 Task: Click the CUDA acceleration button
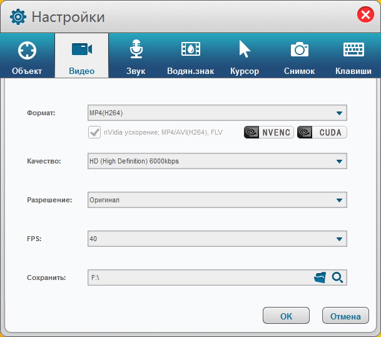click(322, 132)
